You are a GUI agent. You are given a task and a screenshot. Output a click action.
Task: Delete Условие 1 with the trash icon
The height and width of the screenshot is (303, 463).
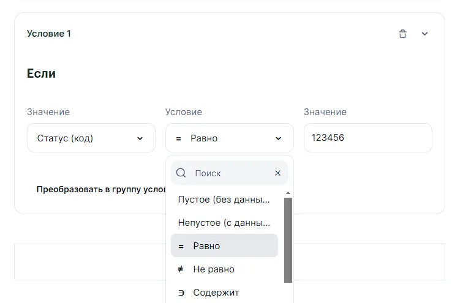click(x=402, y=34)
